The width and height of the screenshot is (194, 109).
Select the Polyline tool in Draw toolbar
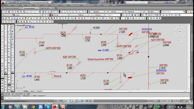point(2,31)
